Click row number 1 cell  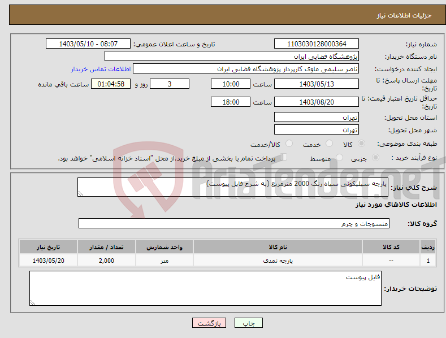click(428, 261)
